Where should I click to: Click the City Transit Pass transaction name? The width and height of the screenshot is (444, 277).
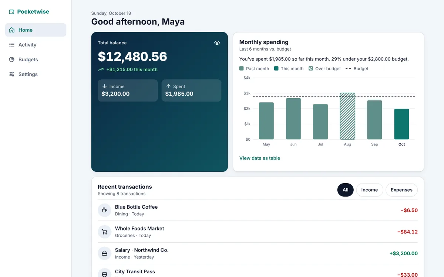[x=135, y=271]
